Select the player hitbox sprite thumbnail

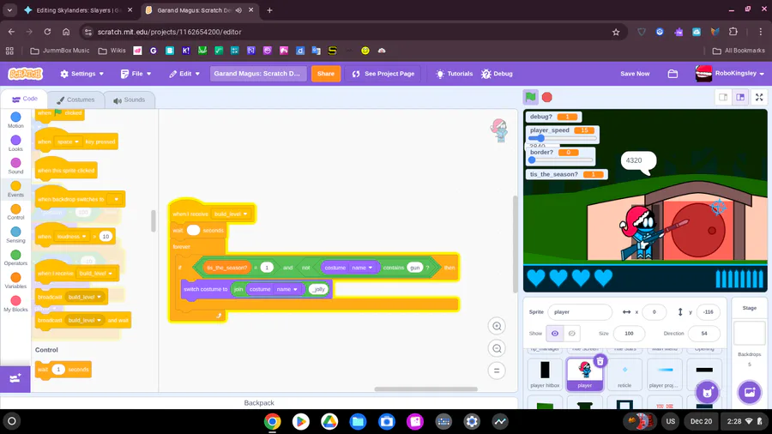[x=545, y=374]
